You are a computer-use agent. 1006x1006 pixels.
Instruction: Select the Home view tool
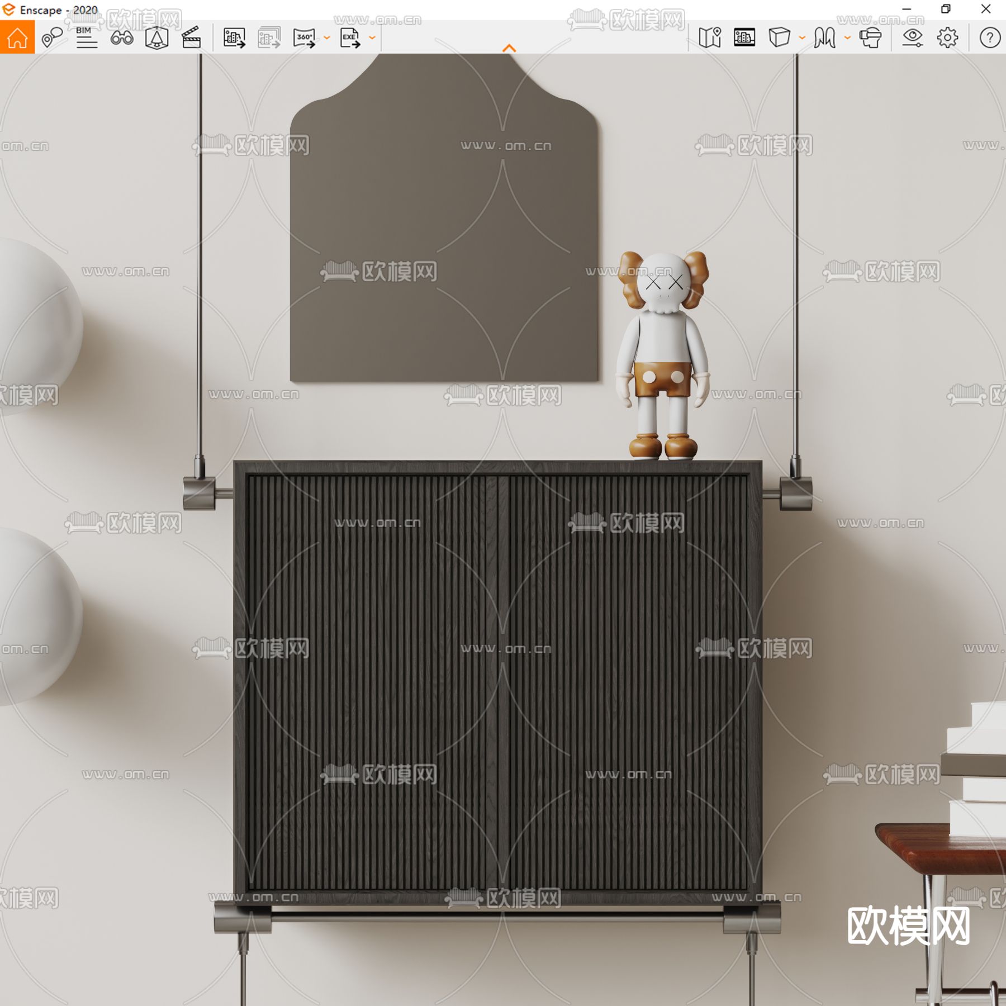point(18,38)
